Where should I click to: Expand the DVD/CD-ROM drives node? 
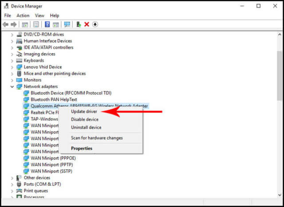(12, 34)
